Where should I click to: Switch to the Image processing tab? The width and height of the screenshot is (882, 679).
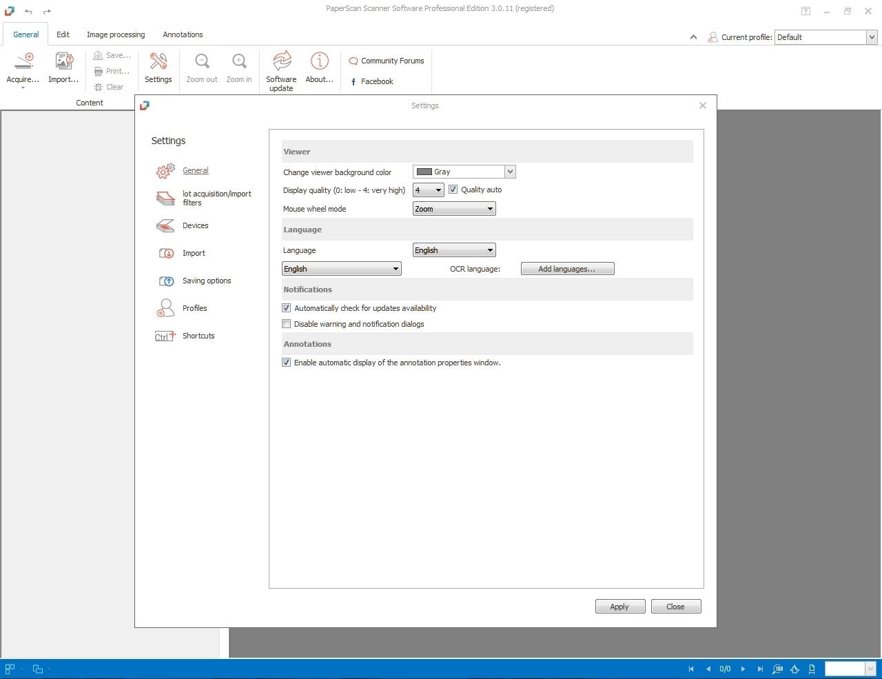(x=116, y=34)
